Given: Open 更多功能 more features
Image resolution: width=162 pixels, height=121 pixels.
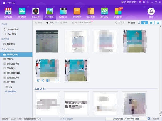Looking at the screenshot, I should (x=118, y=13).
